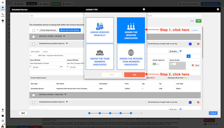The image size is (224, 128).
Task: Choose Assign The Vendors Associated tile
Action: pos(131,30)
